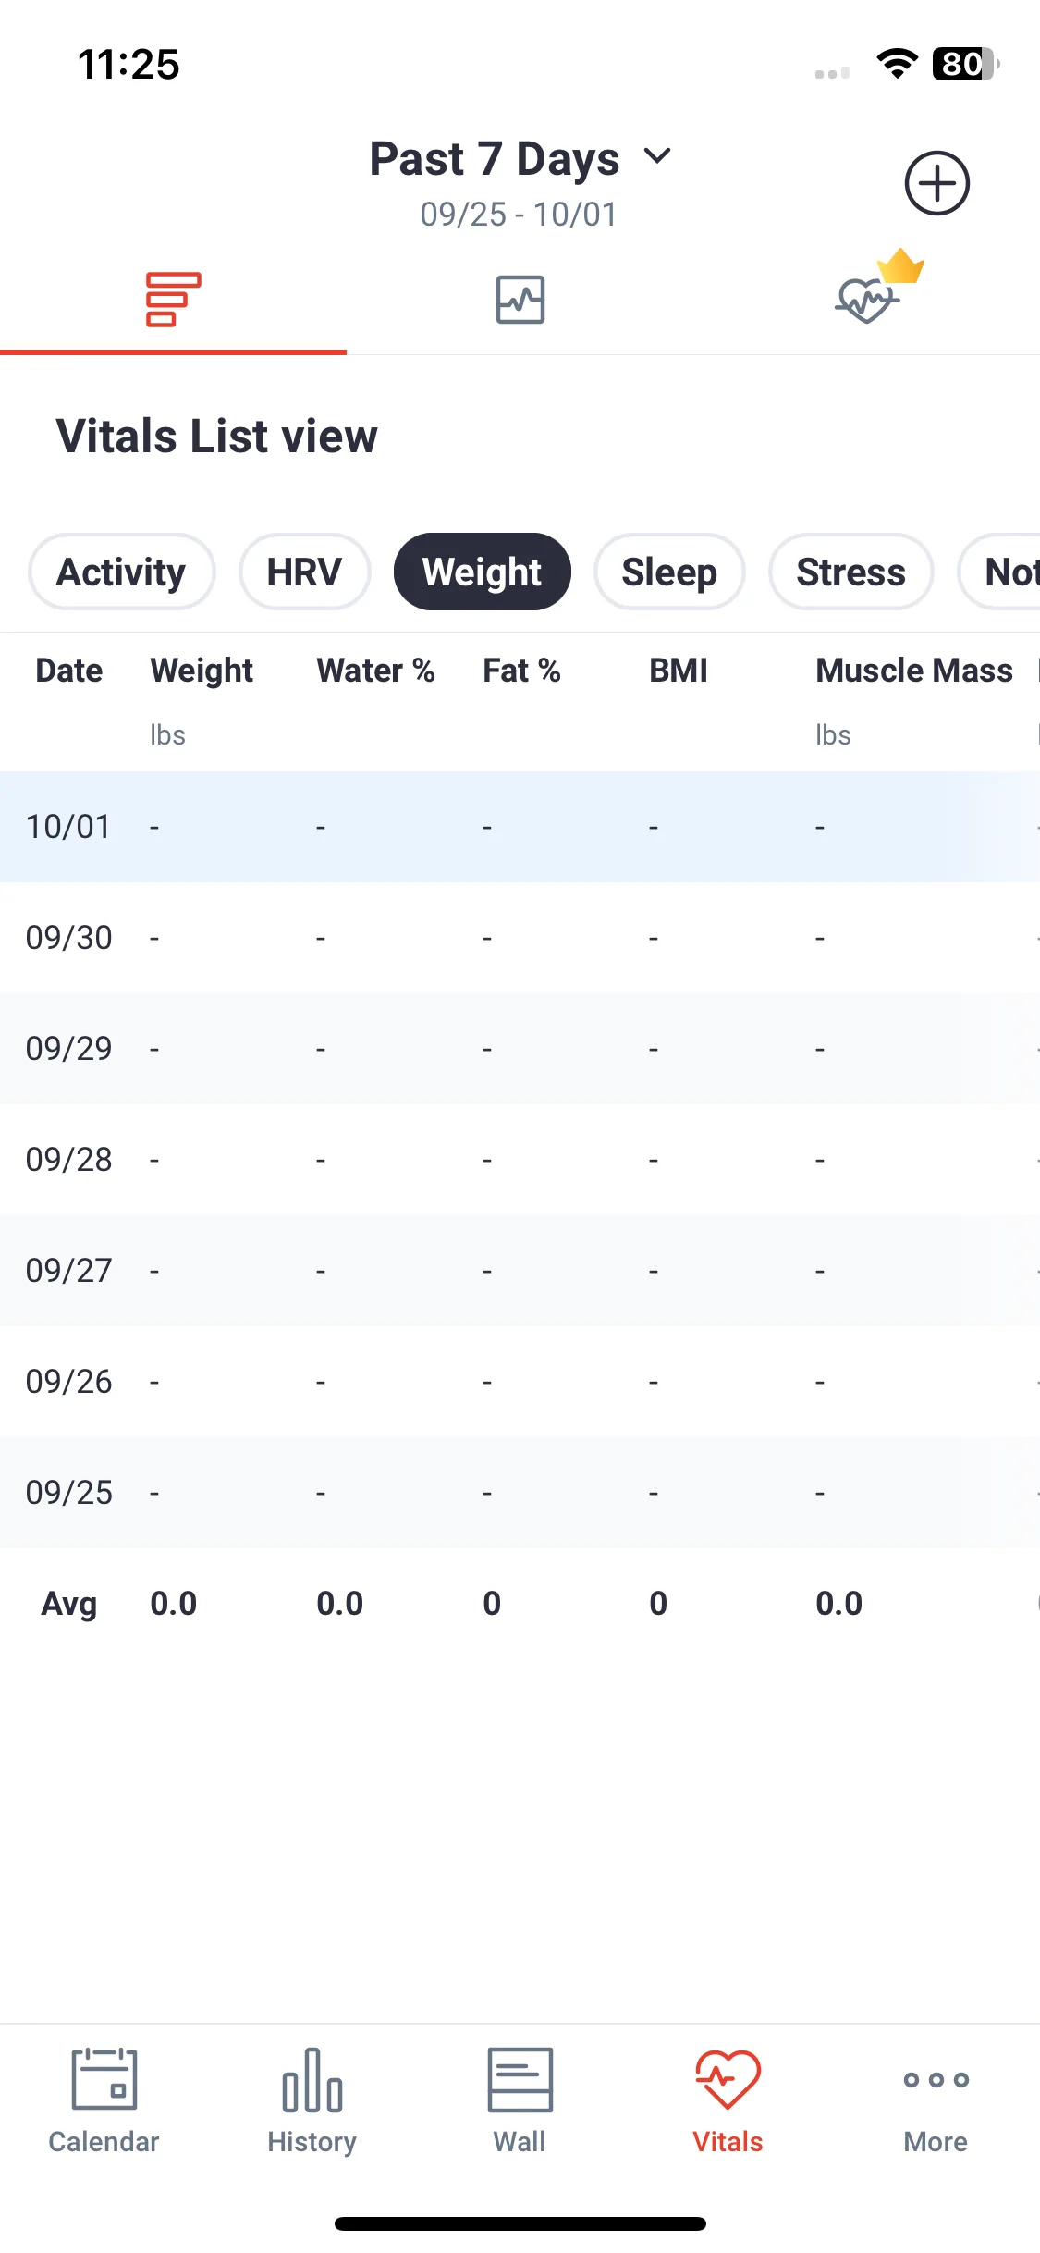The height and width of the screenshot is (2253, 1040).
Task: Open the Past 7 Days range selector
Action: coord(520,158)
